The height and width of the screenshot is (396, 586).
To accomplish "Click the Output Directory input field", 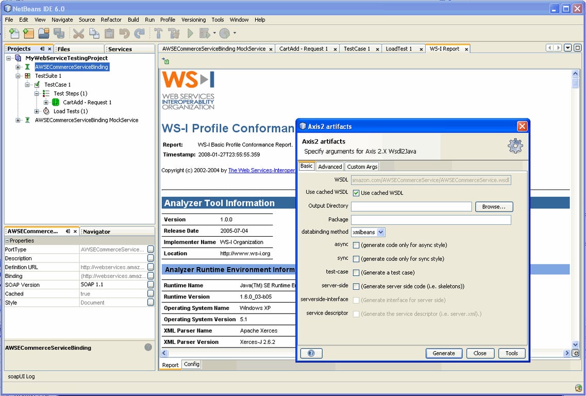I will point(411,206).
